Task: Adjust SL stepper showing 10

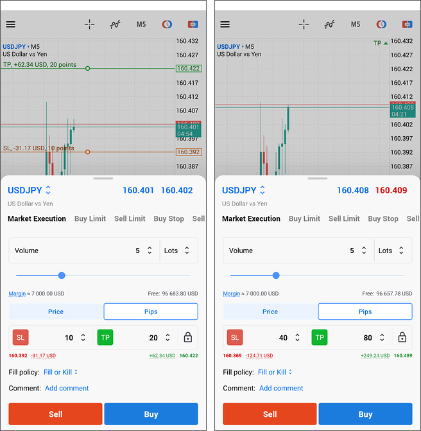Action: [83, 338]
